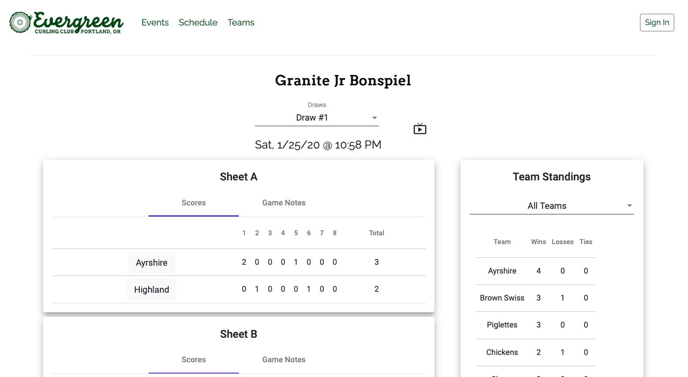Click the Highland team chip in Sheet A
This screenshot has height=377, width=688.
(x=152, y=290)
